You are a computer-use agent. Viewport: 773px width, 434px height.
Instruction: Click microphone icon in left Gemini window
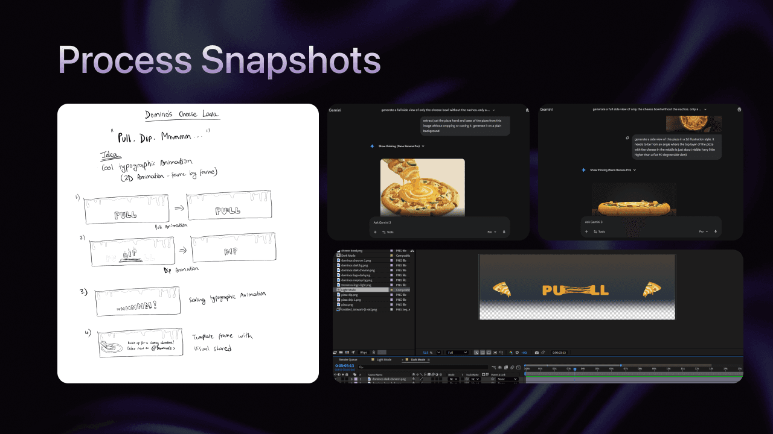[504, 231]
